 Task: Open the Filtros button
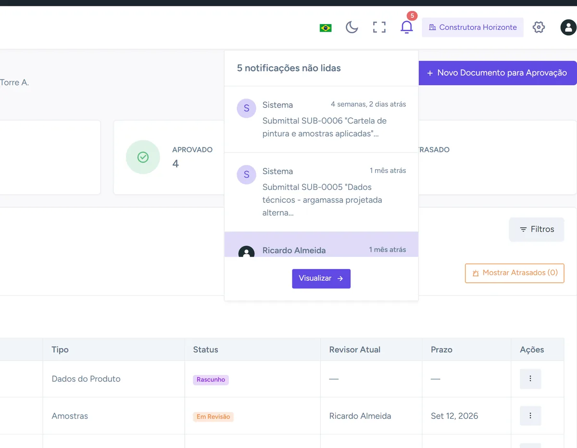click(537, 229)
